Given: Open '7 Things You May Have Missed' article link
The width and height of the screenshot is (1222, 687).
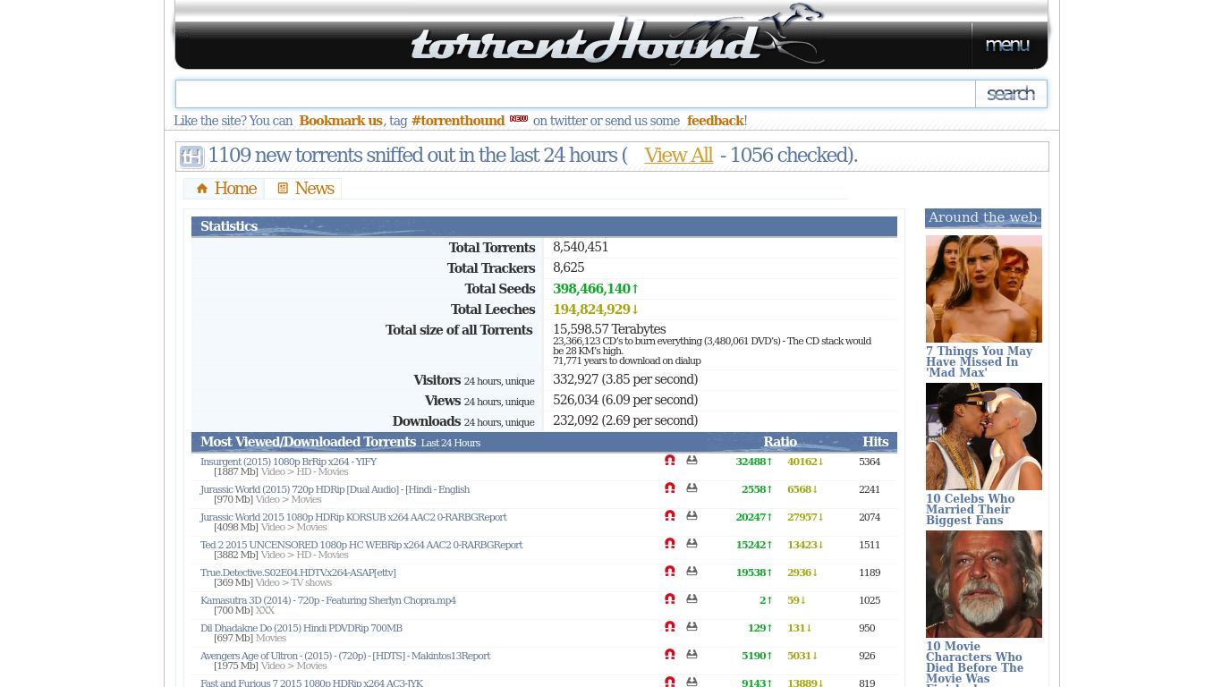Looking at the screenshot, I should (979, 361).
